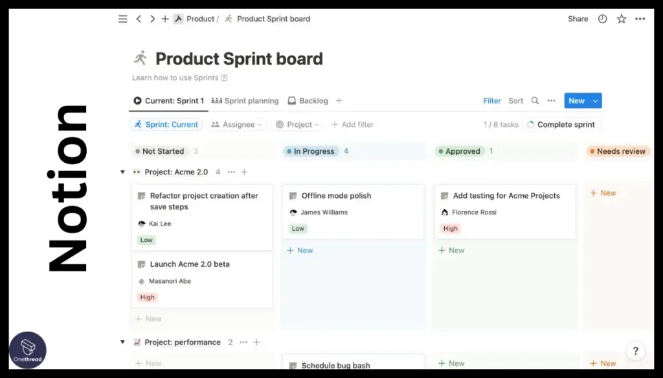The height and width of the screenshot is (378, 663).
Task: Click the Product breadcrumb icon
Action: [179, 19]
